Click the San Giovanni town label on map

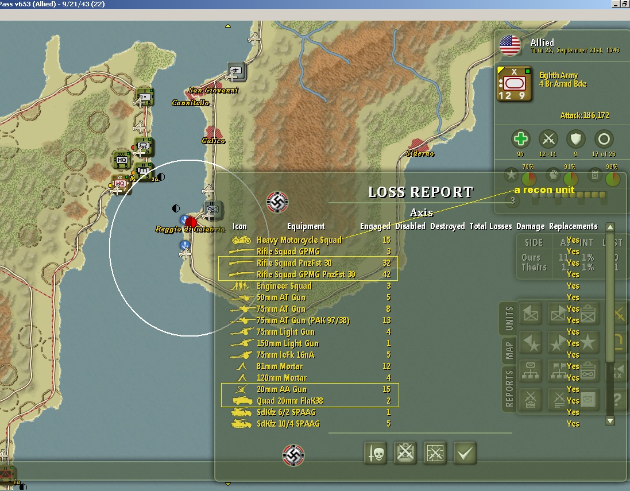pyautogui.click(x=214, y=90)
